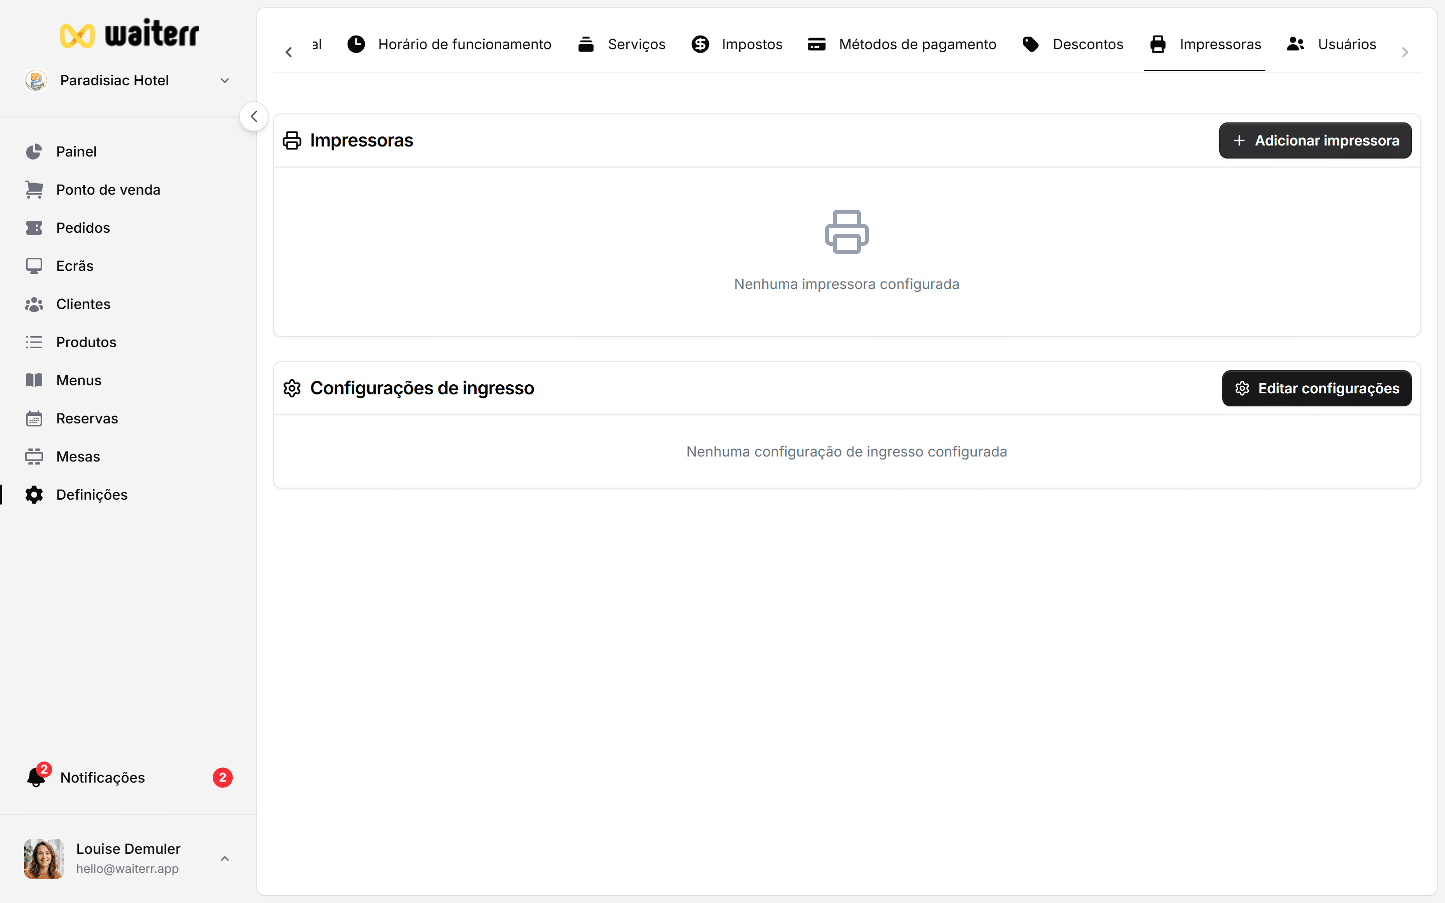The image size is (1445, 903).
Task: Click the Ponto de venda cart icon
Action: 34,189
